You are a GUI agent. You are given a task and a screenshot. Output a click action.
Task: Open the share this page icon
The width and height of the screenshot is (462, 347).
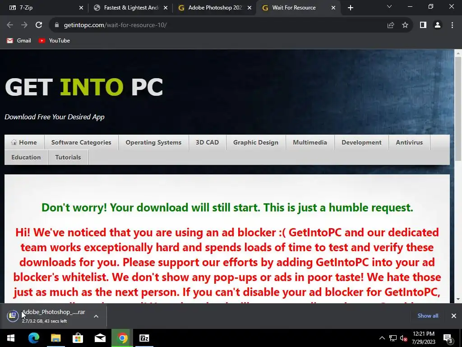[391, 25]
